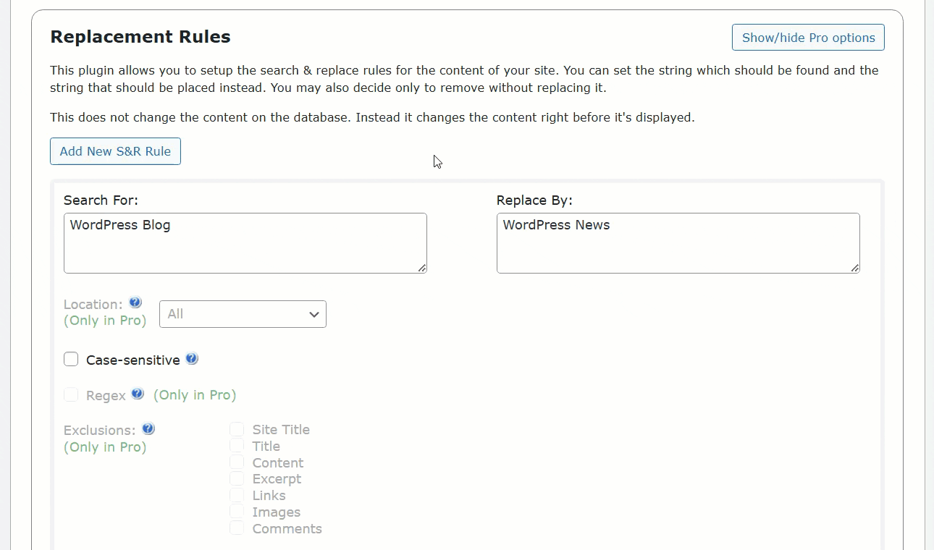This screenshot has width=934, height=550.
Task: Select the Images exclusion checkbox
Action: [x=237, y=511]
